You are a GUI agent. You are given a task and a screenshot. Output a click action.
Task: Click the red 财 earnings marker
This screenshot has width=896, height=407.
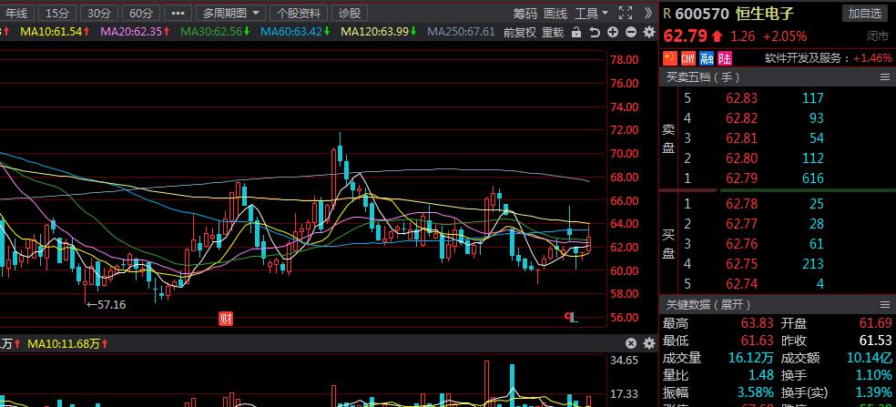click(x=226, y=318)
